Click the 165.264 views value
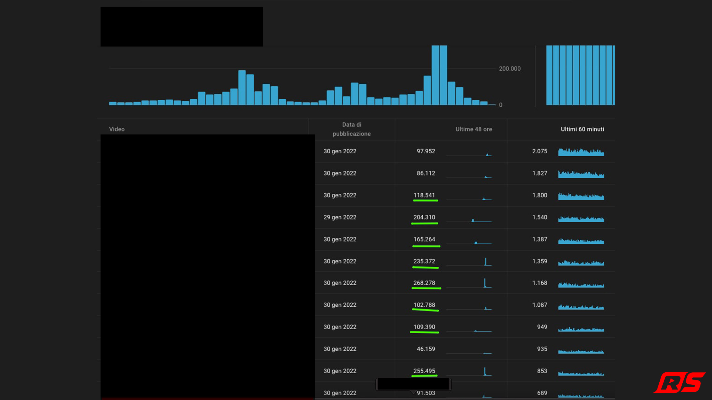Viewport: 712px width, 400px height. pyautogui.click(x=424, y=239)
